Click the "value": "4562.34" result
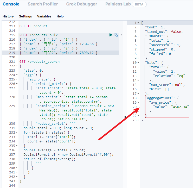 pos(171,107)
